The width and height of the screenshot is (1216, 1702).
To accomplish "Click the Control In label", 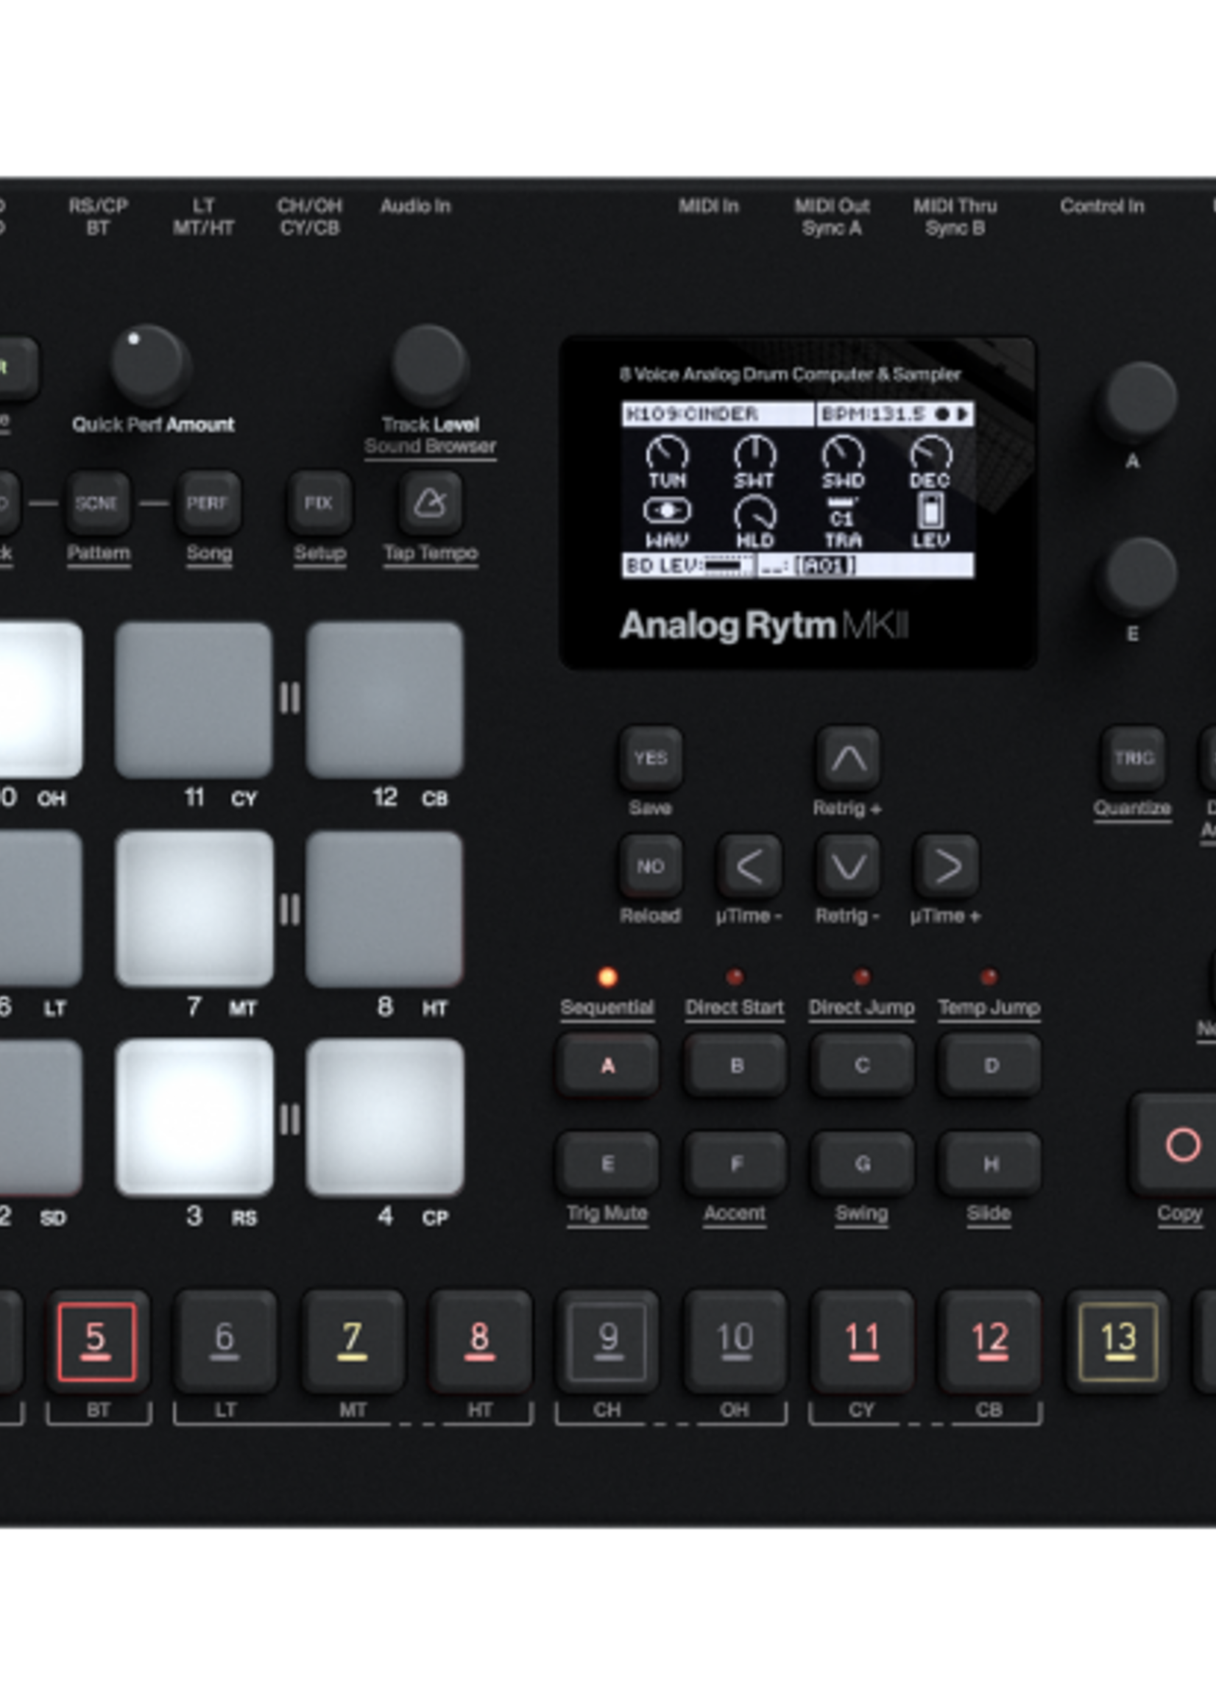I will pos(1102,206).
